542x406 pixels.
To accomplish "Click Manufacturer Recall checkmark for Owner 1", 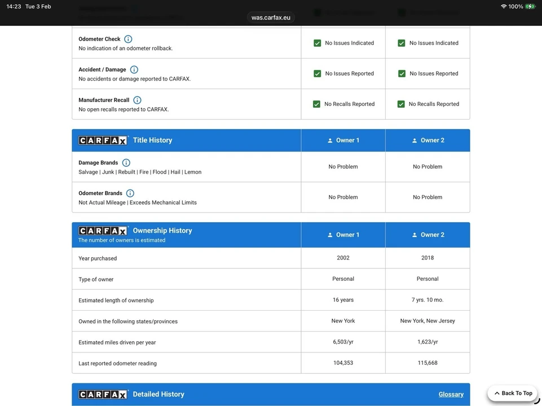I will click(316, 104).
